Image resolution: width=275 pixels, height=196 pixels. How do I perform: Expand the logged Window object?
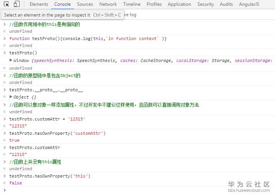pos(11,60)
